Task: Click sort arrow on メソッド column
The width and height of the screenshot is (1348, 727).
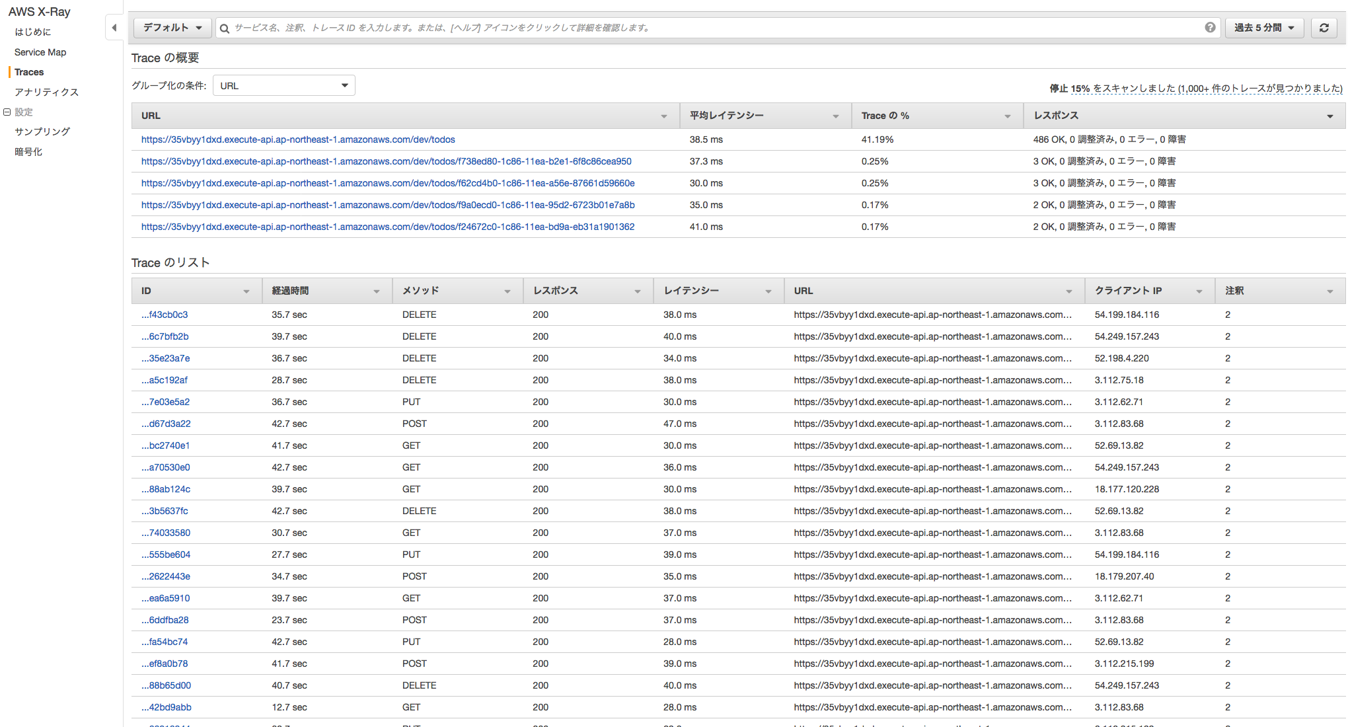Action: click(x=507, y=291)
